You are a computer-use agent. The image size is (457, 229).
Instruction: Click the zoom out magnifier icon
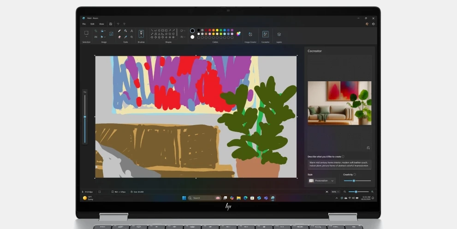[345, 192]
